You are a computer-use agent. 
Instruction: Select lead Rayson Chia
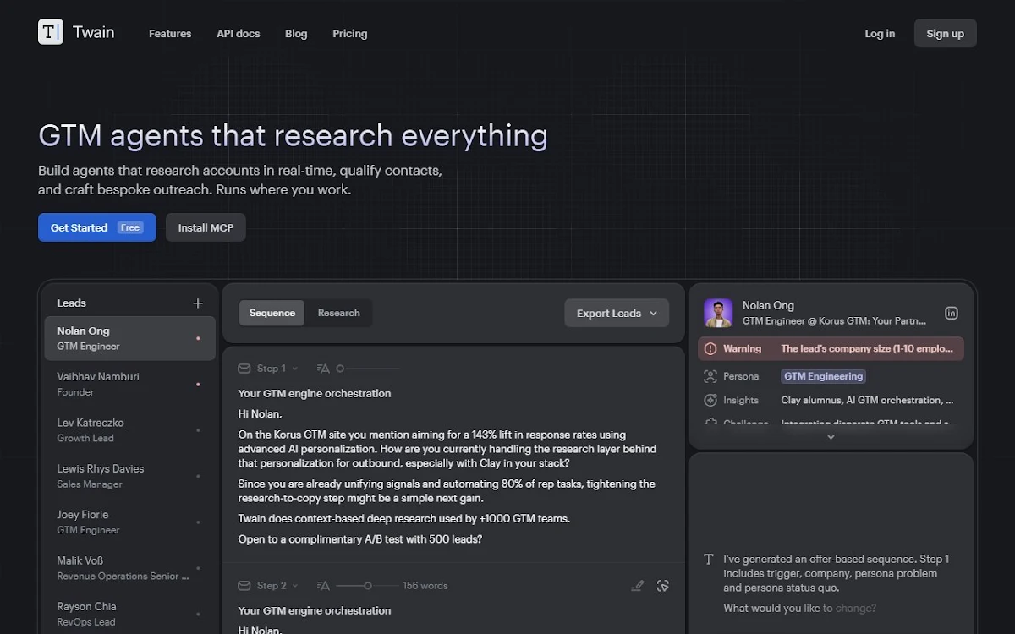point(130,614)
